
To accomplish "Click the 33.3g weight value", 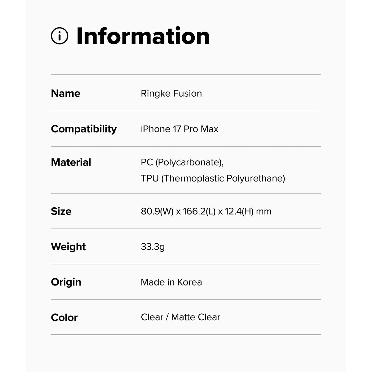I will [153, 247].
